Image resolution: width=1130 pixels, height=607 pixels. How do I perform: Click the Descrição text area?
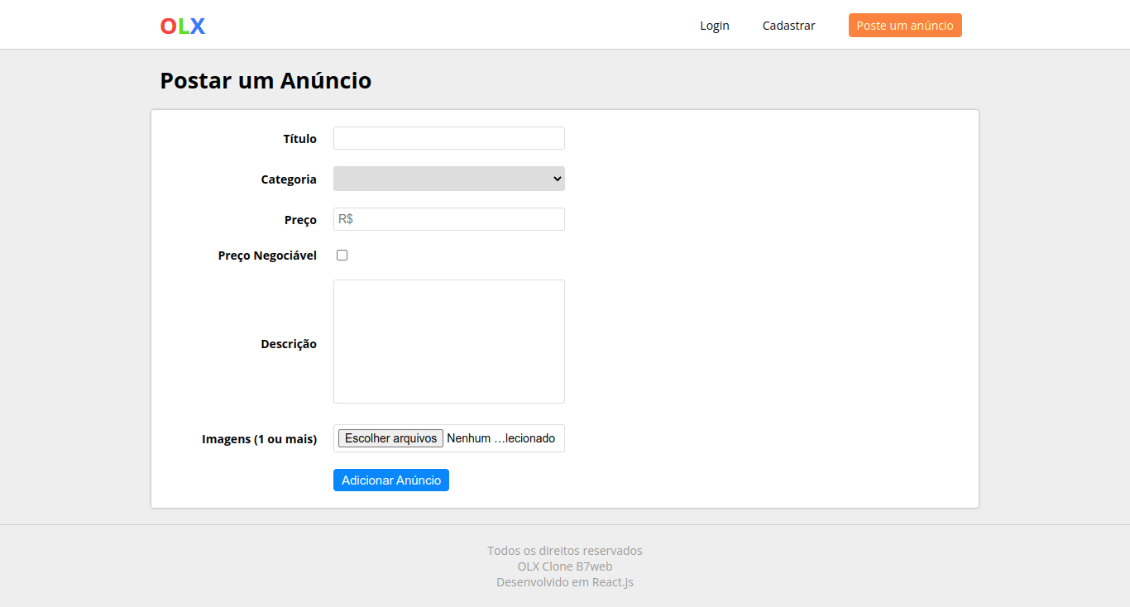[x=448, y=341]
